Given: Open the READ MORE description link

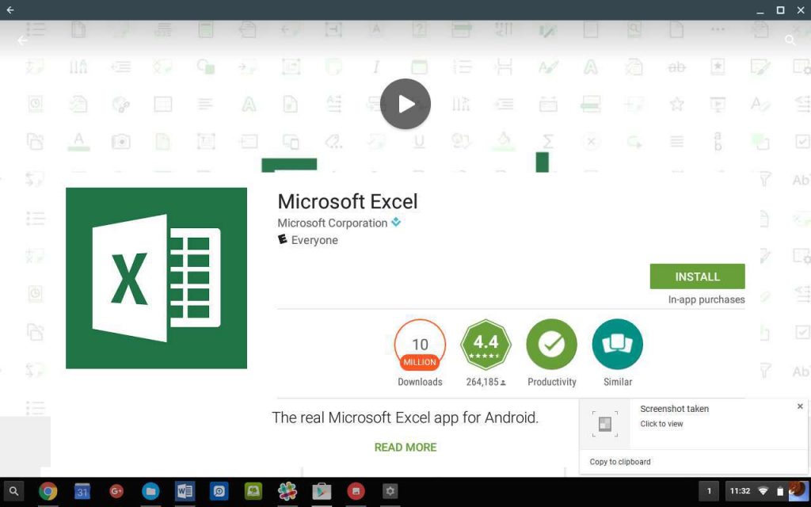Looking at the screenshot, I should [x=405, y=447].
